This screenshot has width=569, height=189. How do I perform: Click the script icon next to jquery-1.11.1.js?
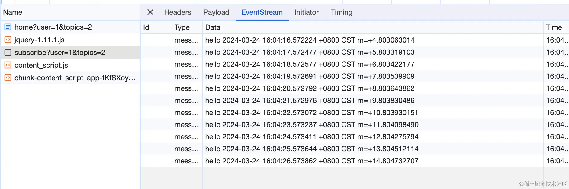point(8,40)
